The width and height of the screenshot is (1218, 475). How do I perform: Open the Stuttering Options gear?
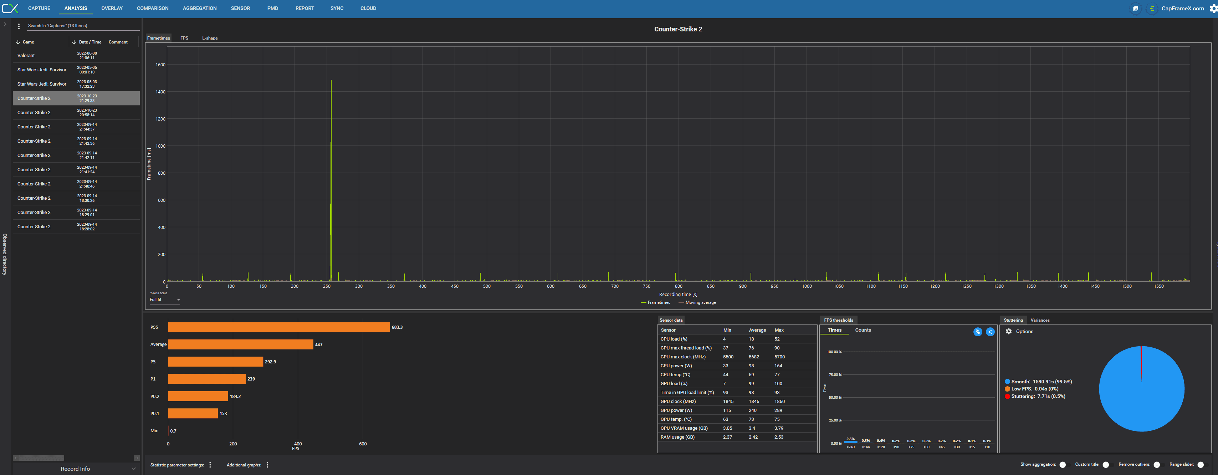1009,331
